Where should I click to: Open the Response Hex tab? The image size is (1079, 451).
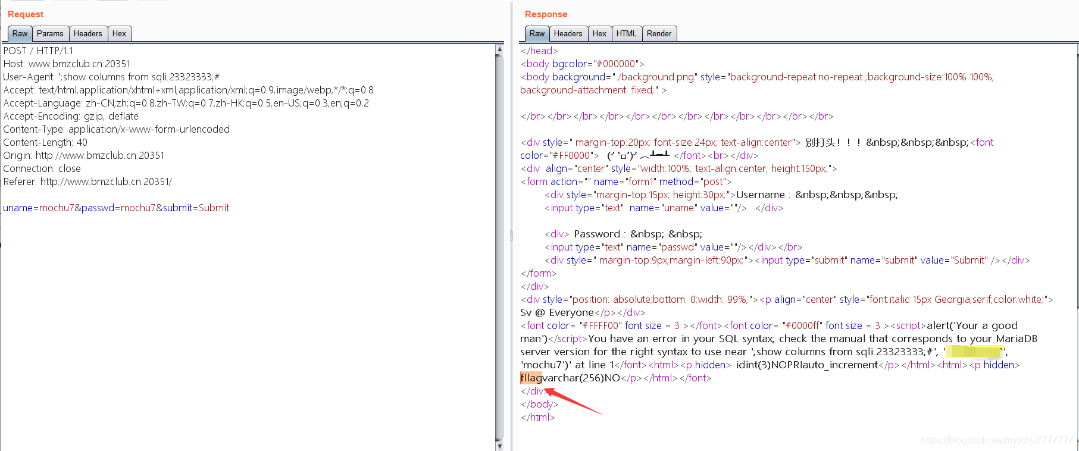(600, 34)
